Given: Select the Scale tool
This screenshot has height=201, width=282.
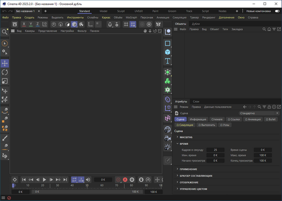Looking at the screenshot, I should coord(5,81).
